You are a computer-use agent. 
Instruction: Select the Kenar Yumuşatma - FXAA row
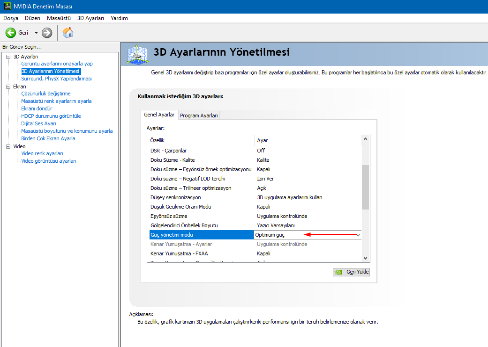pos(255,253)
